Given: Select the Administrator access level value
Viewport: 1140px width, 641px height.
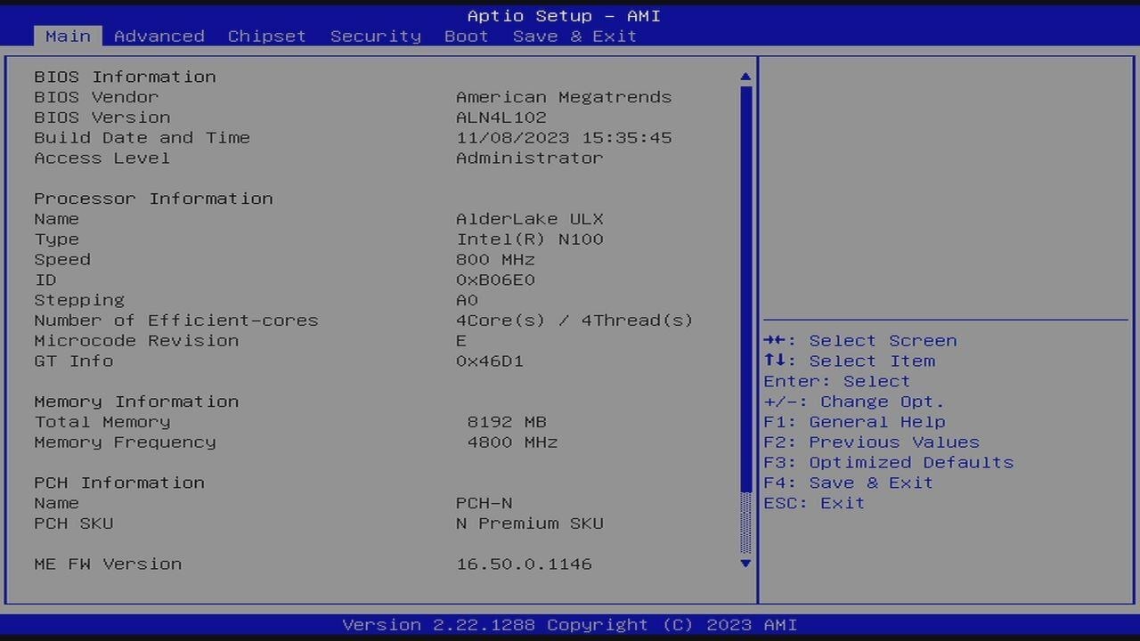Looking at the screenshot, I should pos(530,158).
